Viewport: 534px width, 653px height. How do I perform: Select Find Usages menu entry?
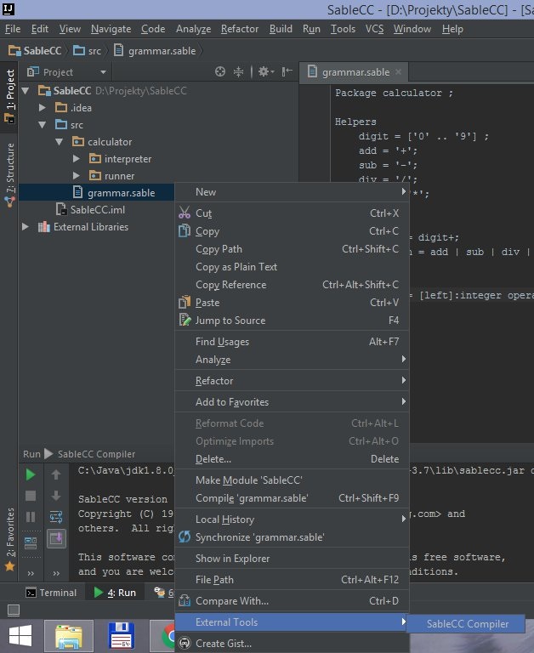[292, 342]
